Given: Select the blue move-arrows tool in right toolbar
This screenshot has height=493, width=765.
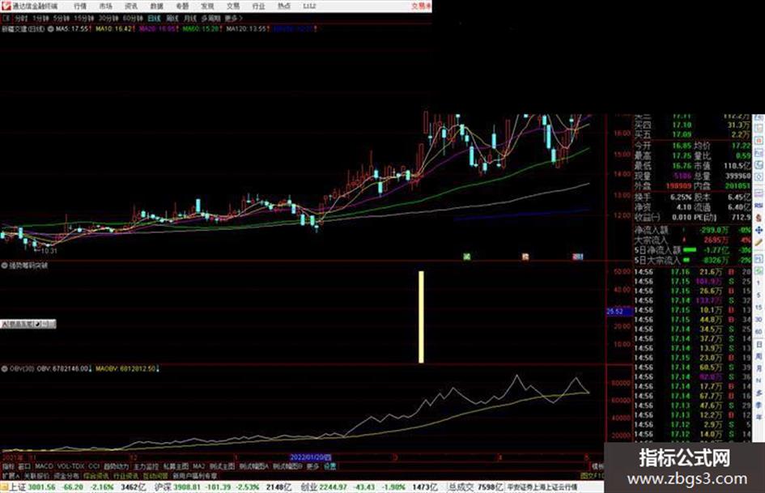Looking at the screenshot, I should (759, 229).
